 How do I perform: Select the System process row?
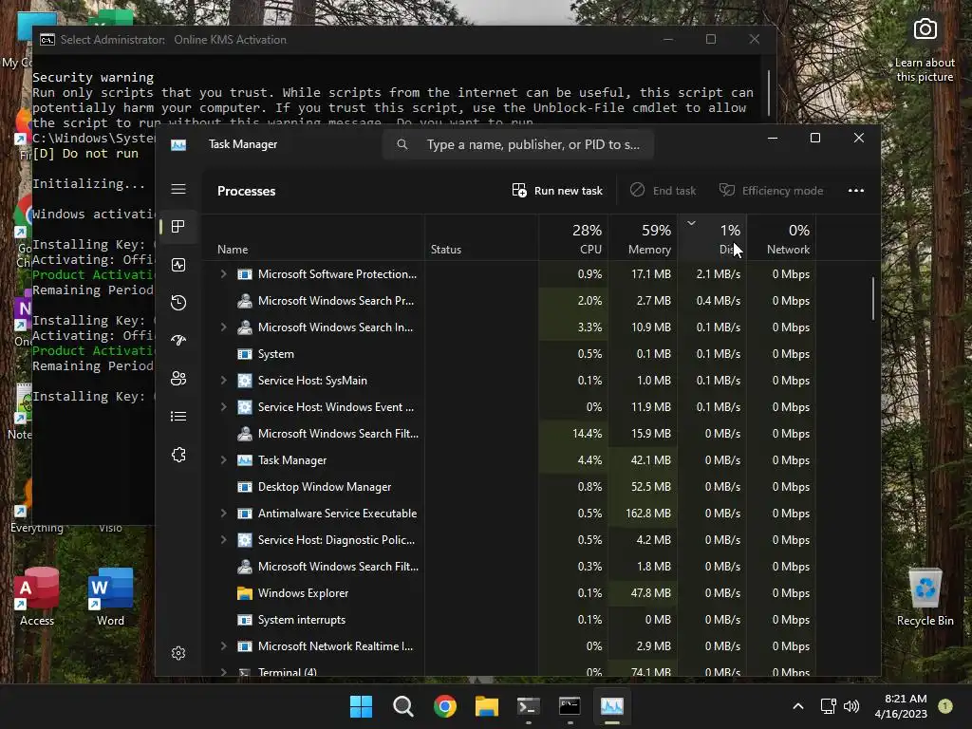point(509,354)
